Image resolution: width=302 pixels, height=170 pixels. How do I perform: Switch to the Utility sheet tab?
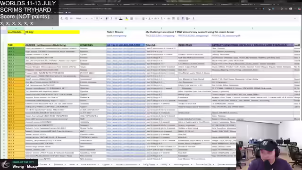coord(164,165)
